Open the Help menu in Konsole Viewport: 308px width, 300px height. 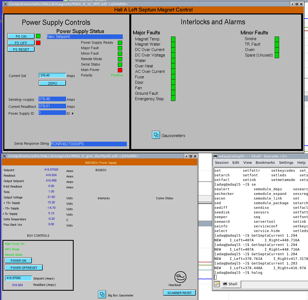click(x=301, y=163)
